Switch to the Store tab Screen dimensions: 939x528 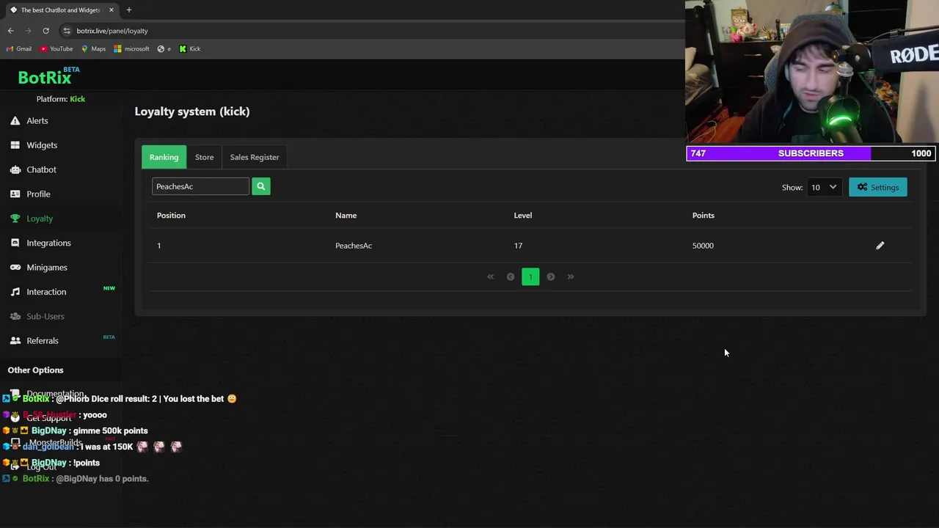coord(204,157)
